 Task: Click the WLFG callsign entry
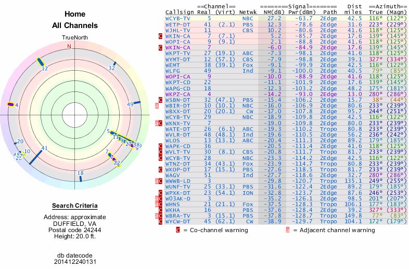(x=173, y=71)
